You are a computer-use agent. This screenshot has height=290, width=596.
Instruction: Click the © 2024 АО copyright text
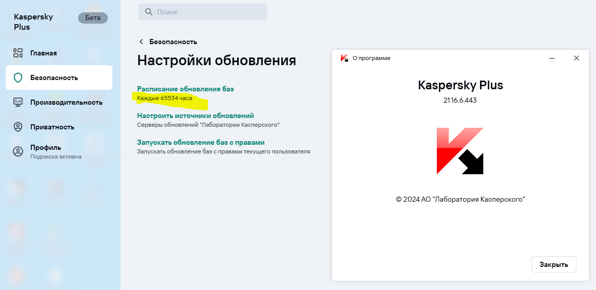[x=460, y=199]
